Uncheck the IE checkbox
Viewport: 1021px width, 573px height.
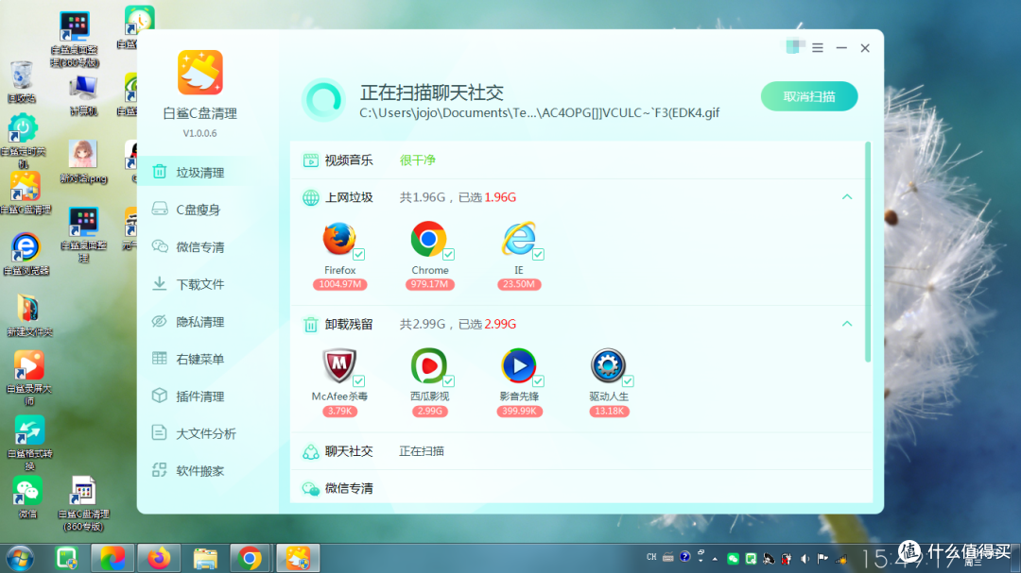point(538,254)
